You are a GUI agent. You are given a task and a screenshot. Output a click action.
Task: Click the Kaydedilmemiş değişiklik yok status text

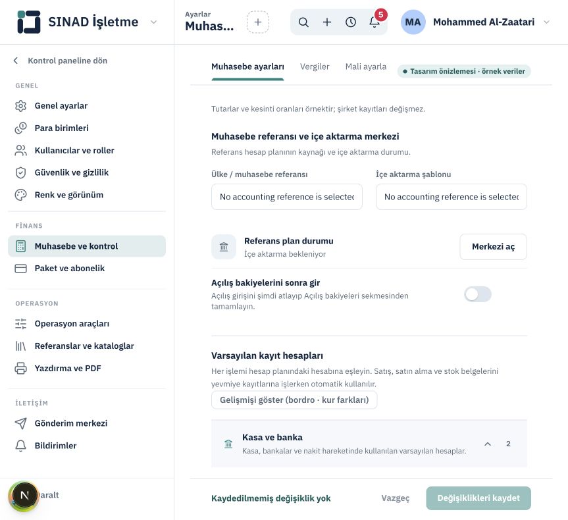click(271, 498)
